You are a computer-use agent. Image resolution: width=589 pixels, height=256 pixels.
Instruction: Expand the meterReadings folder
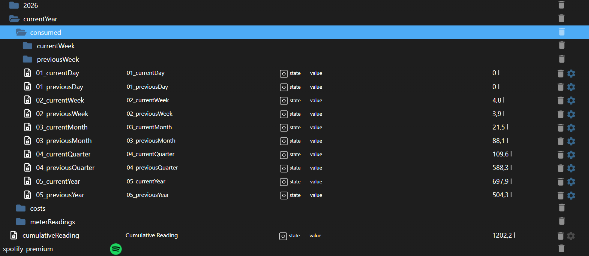(x=21, y=222)
